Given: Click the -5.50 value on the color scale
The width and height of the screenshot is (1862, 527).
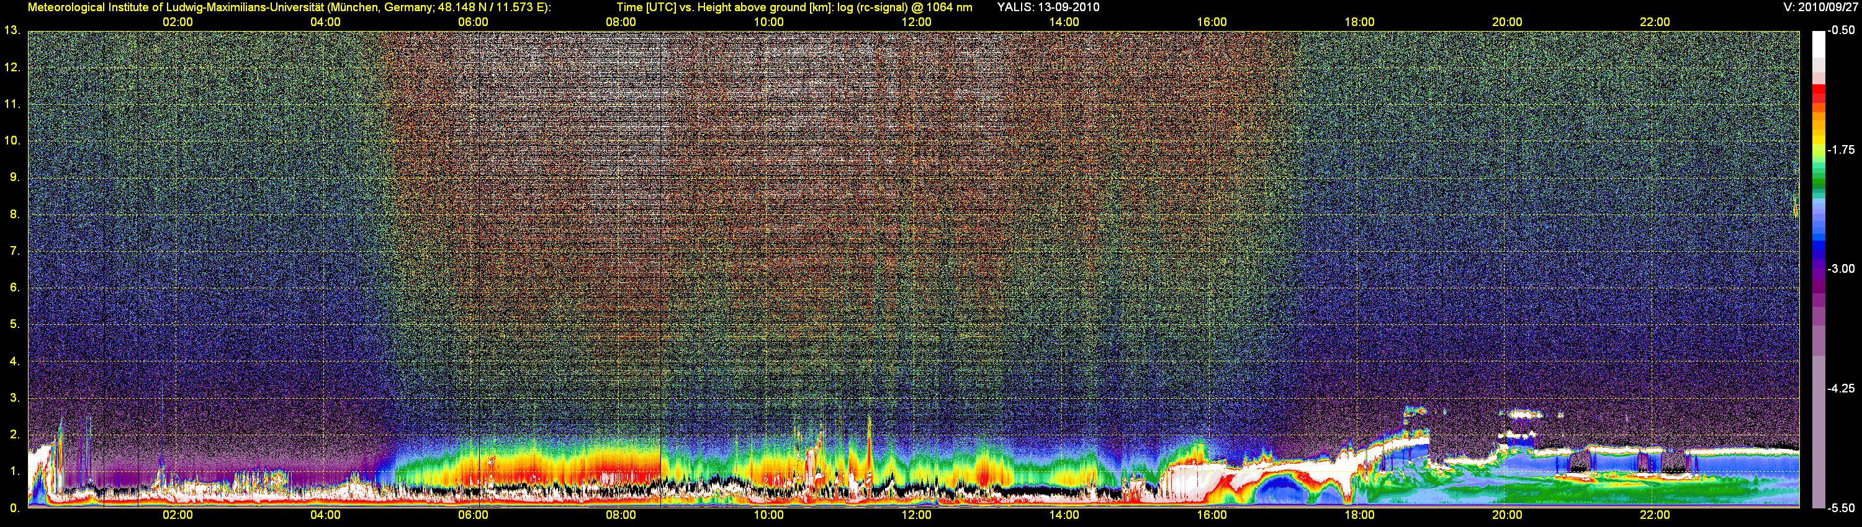Looking at the screenshot, I should (x=1842, y=508).
